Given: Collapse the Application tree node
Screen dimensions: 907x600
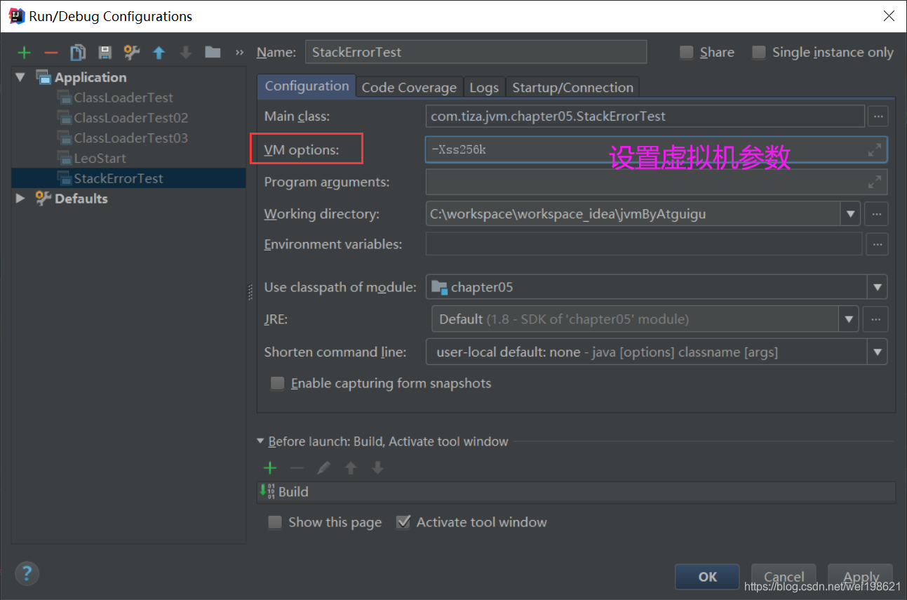Looking at the screenshot, I should [20, 77].
